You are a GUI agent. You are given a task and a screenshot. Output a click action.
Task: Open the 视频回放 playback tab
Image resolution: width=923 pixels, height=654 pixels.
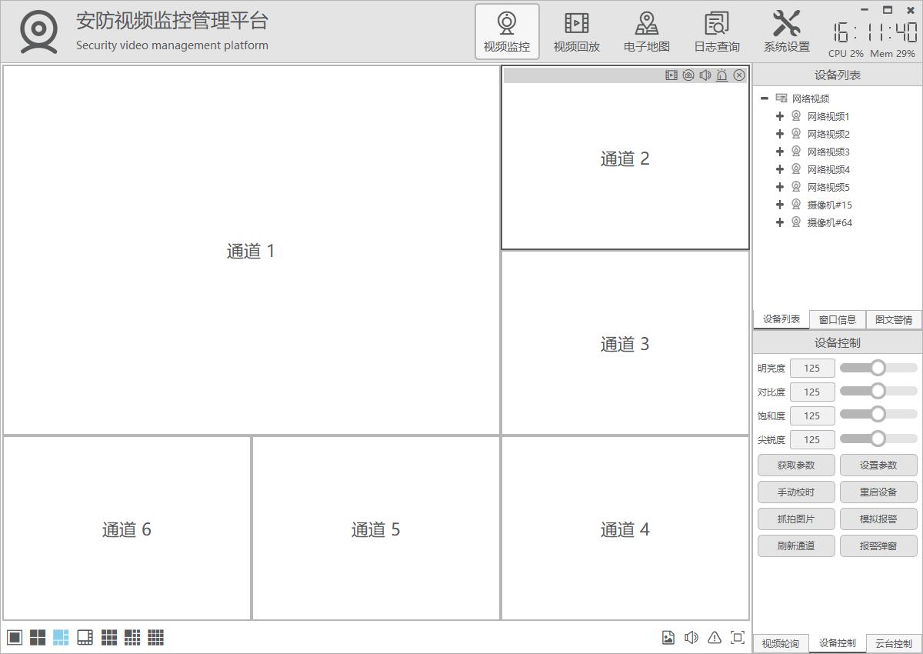pyautogui.click(x=576, y=32)
